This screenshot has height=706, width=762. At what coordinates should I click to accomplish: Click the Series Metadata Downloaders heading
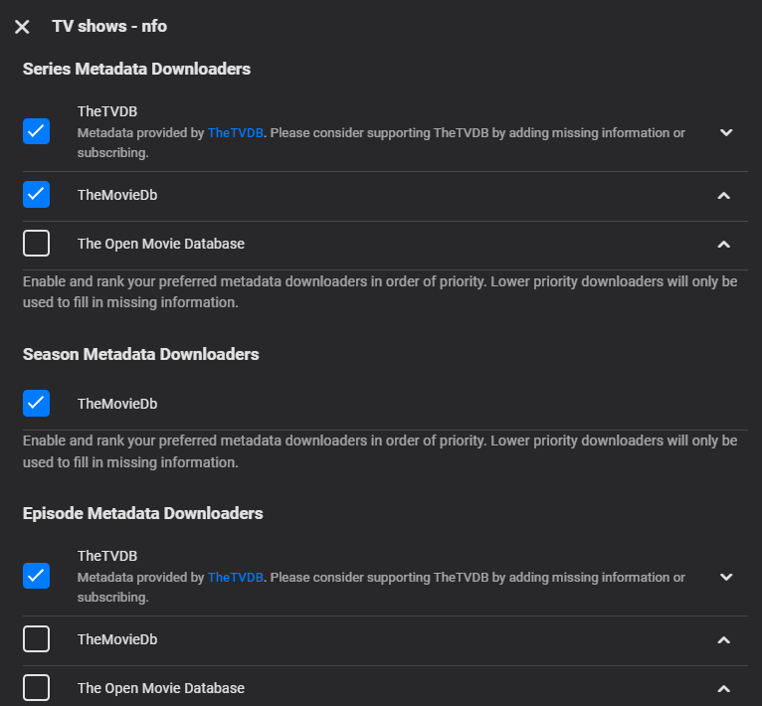(x=136, y=69)
